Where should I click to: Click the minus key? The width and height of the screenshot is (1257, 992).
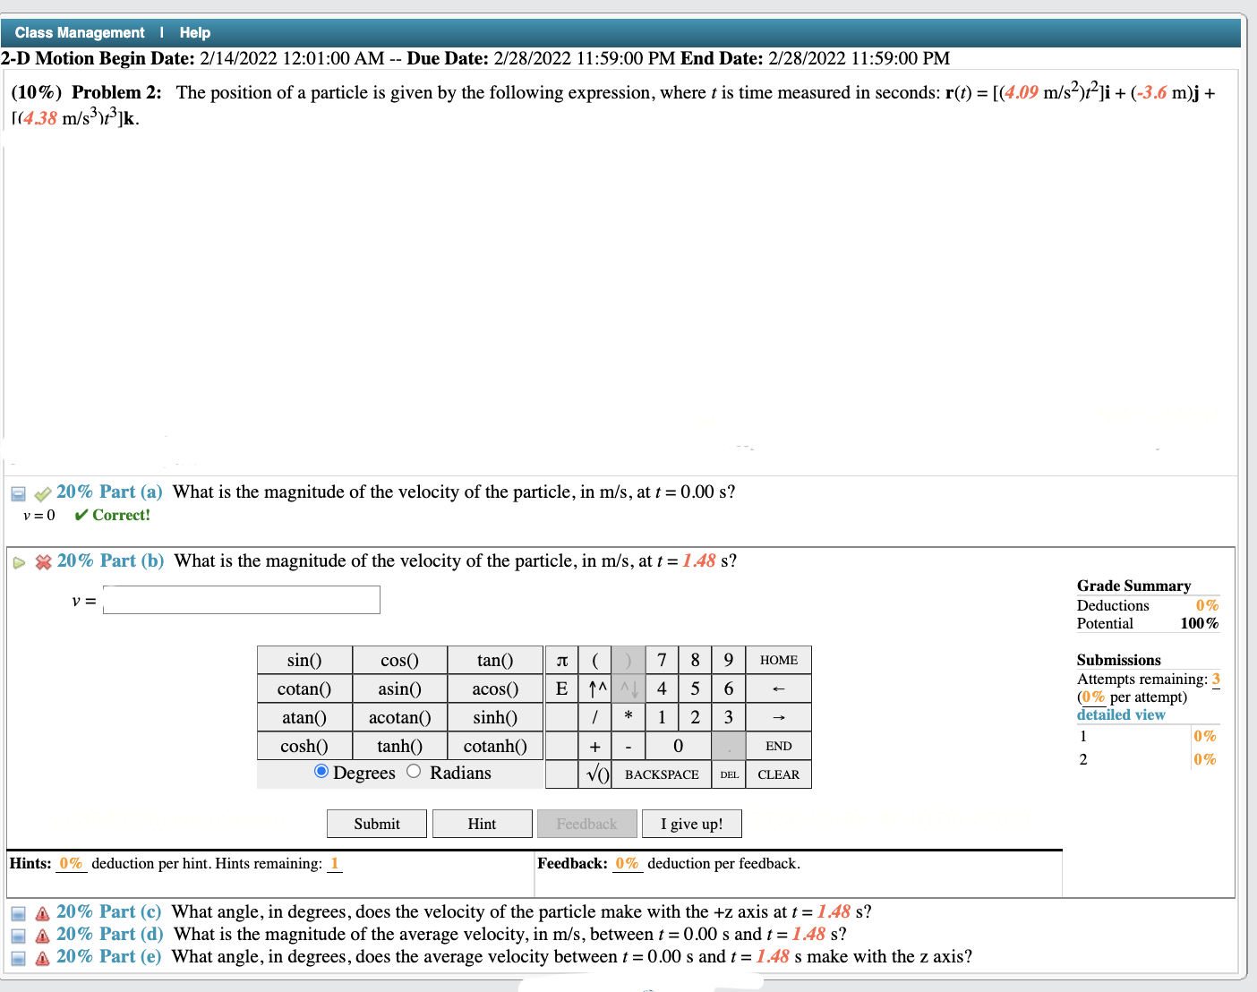[x=628, y=746]
